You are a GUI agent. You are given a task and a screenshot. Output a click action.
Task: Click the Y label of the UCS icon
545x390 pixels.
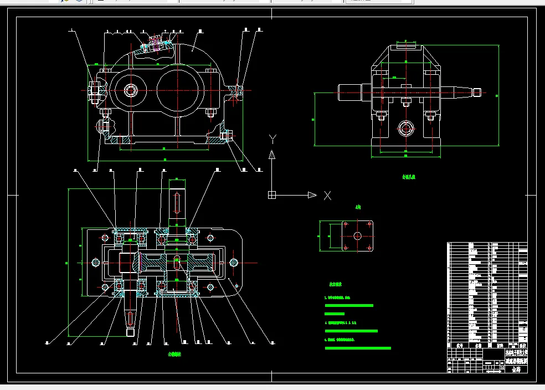point(273,140)
